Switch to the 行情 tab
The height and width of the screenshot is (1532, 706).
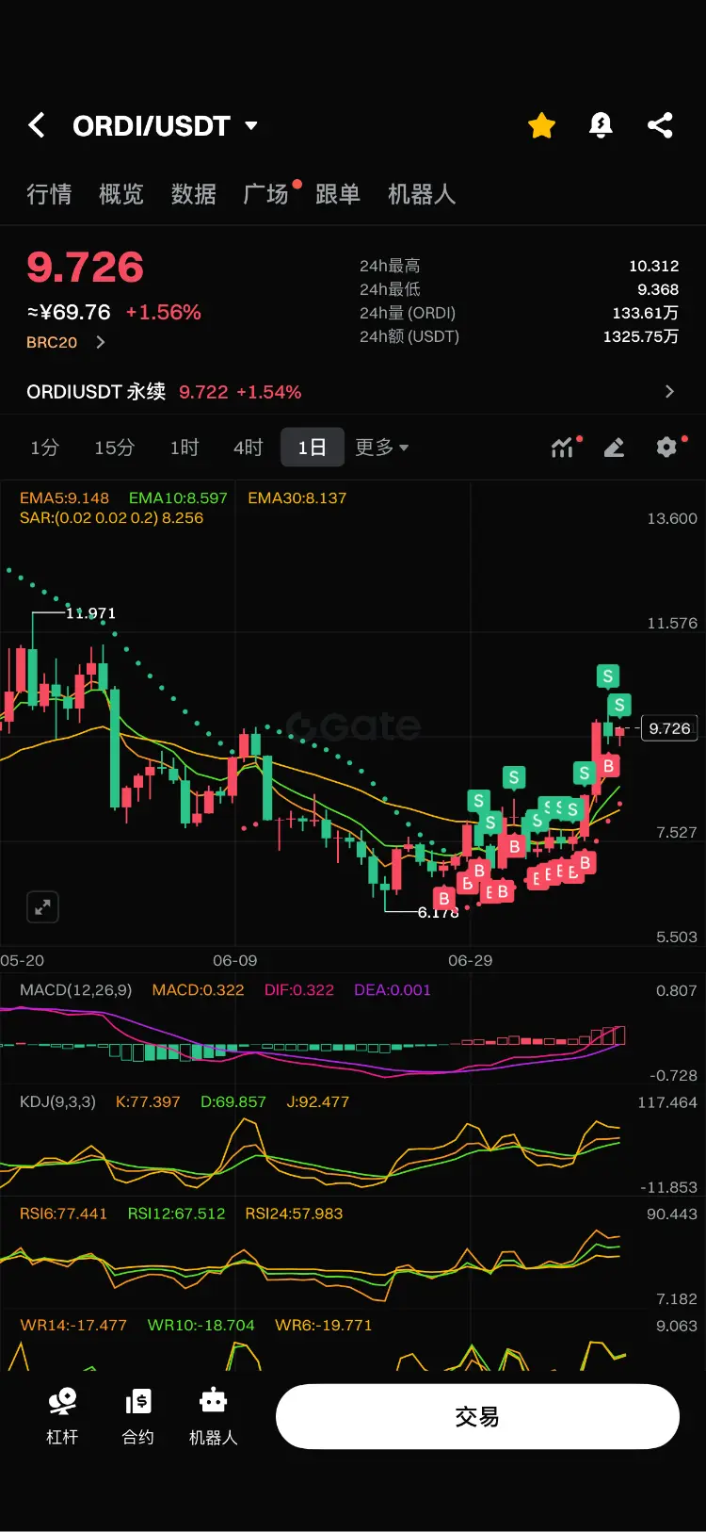49,194
